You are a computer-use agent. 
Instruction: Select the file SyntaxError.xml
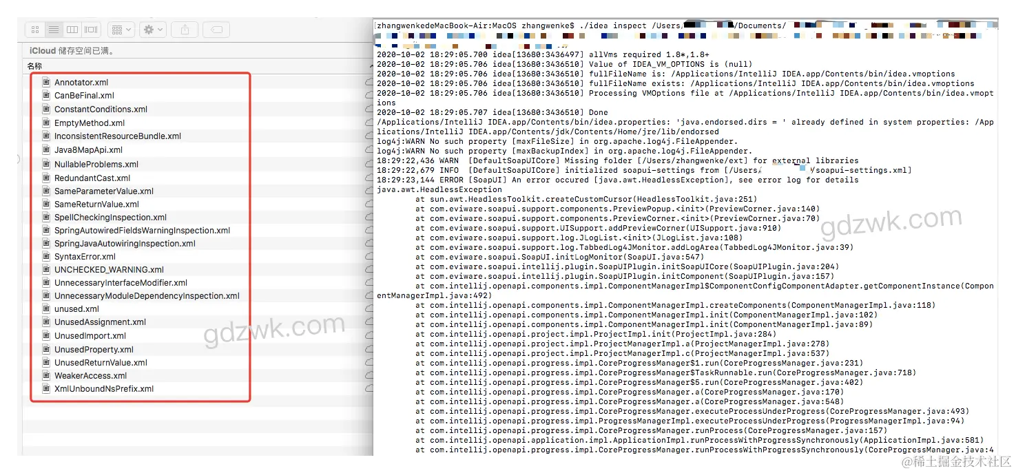coord(85,256)
